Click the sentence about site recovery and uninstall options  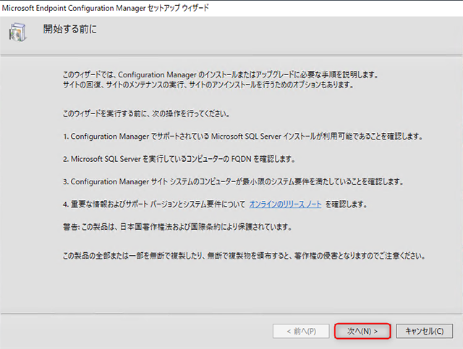click(208, 85)
